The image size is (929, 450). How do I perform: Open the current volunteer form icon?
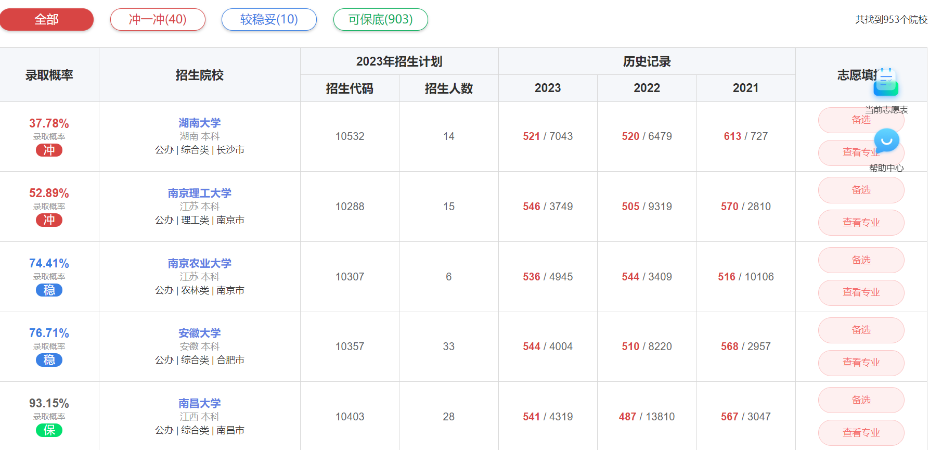pos(886,82)
